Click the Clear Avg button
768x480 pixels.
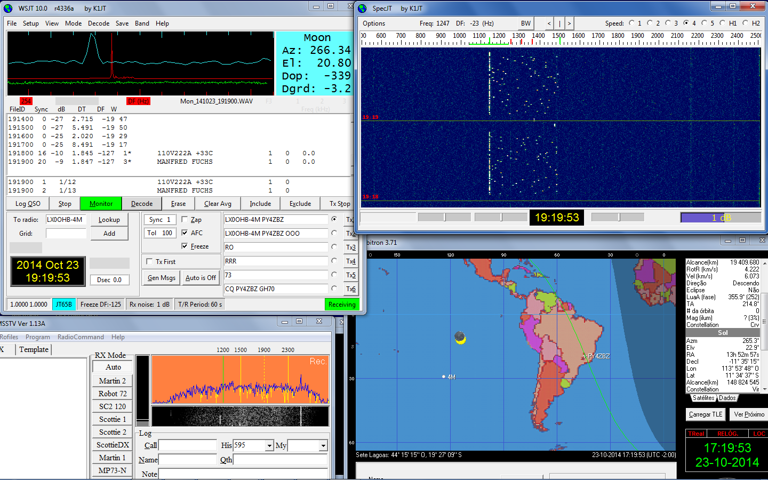[x=218, y=204]
